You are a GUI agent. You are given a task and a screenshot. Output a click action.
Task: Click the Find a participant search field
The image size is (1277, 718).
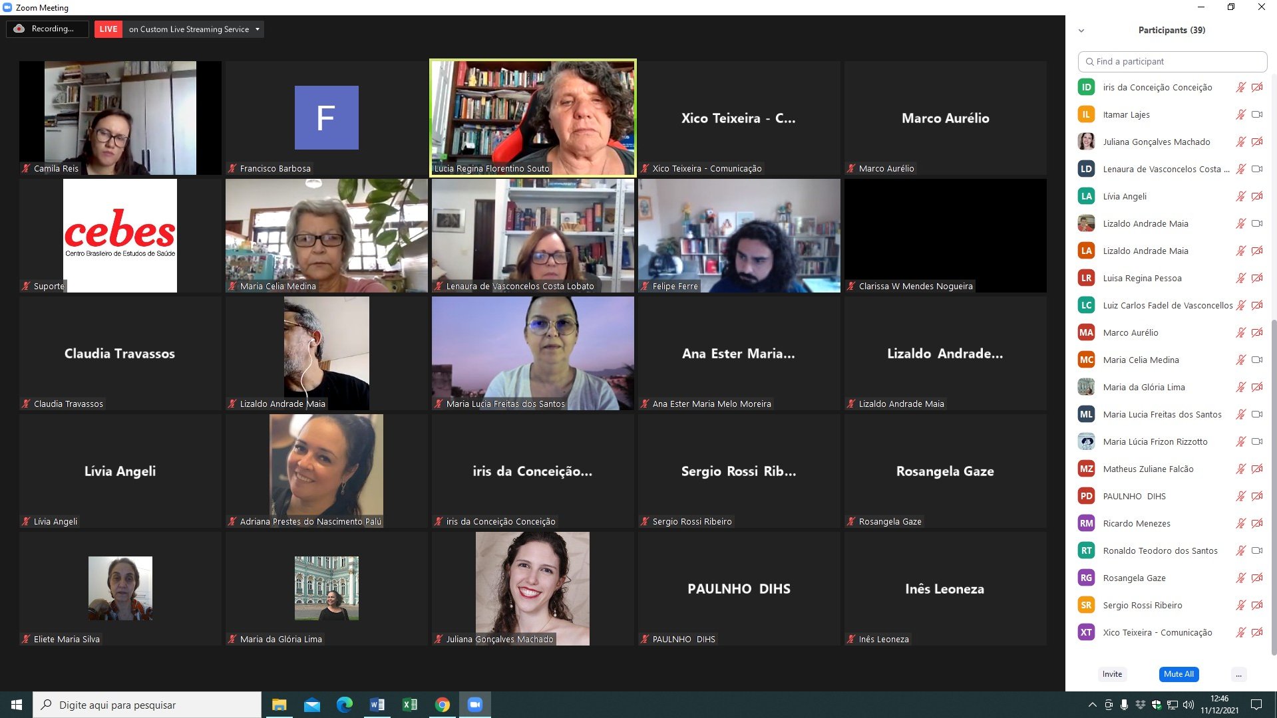(1173, 61)
